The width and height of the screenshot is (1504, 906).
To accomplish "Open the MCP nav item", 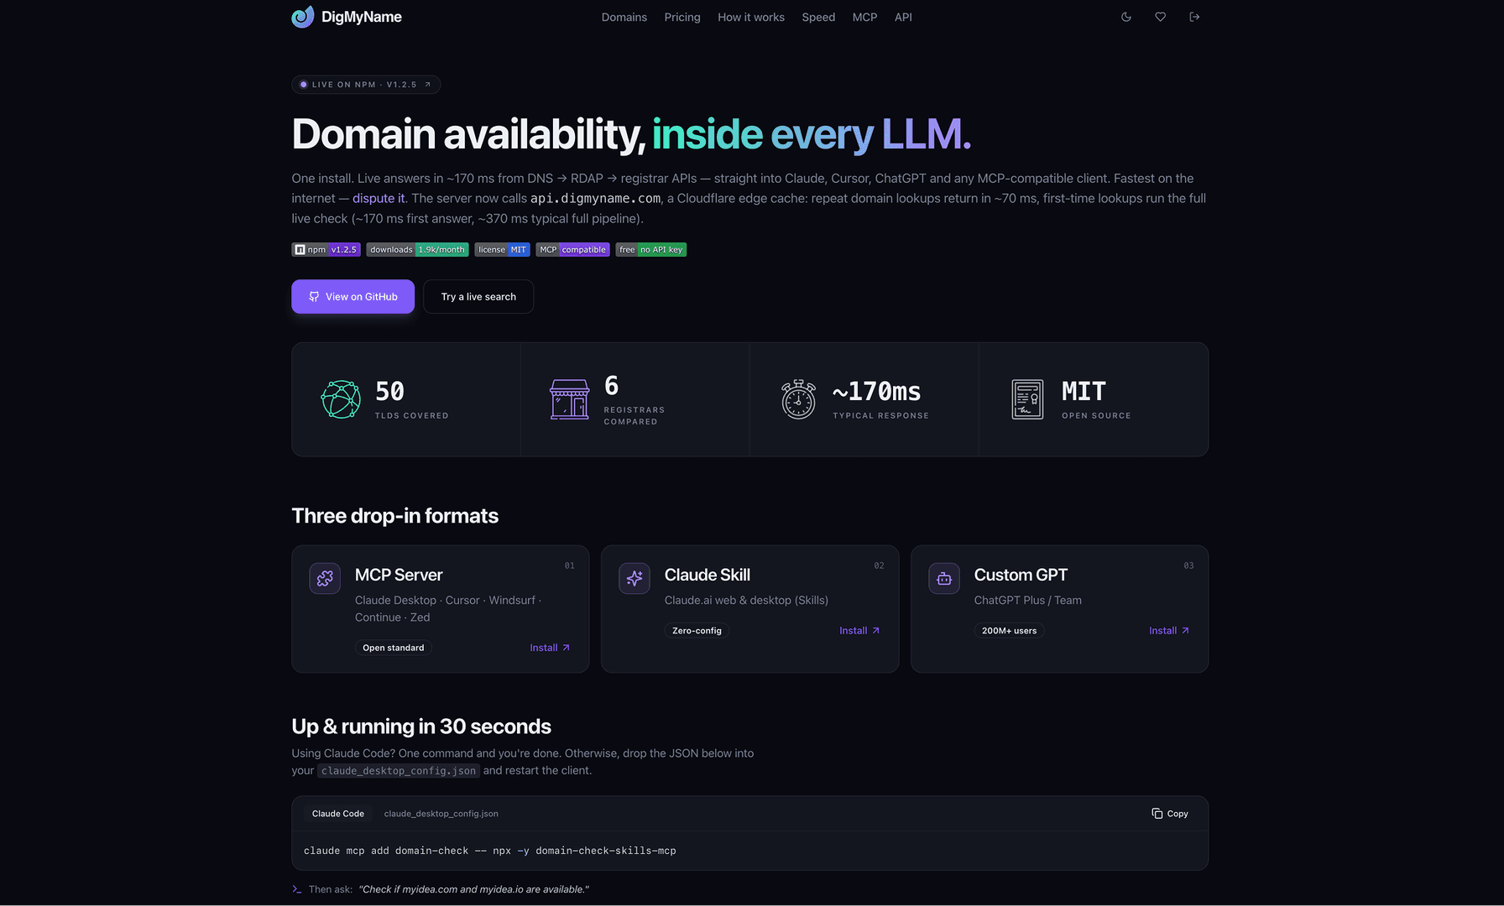I will (864, 17).
